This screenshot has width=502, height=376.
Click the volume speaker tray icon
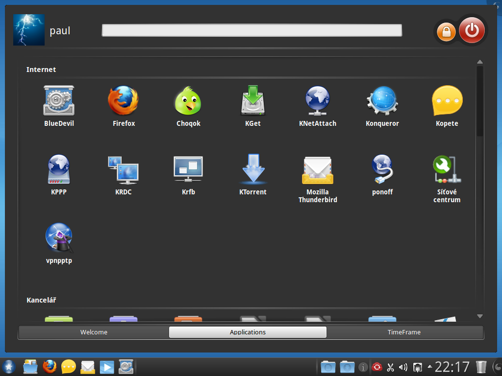click(x=403, y=367)
